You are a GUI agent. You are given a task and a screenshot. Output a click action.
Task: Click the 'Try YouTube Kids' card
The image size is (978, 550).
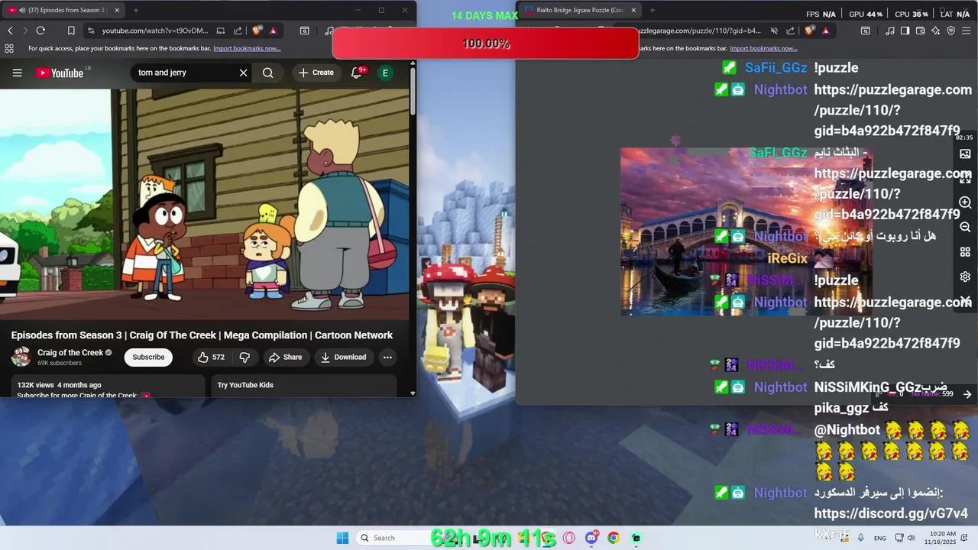tap(304, 386)
